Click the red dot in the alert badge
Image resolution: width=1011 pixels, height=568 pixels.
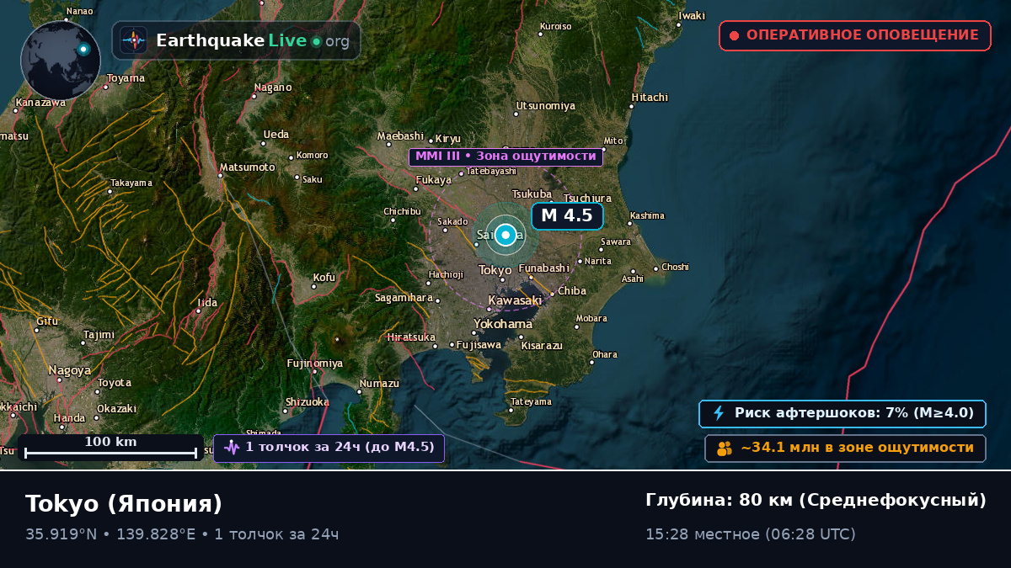(734, 35)
